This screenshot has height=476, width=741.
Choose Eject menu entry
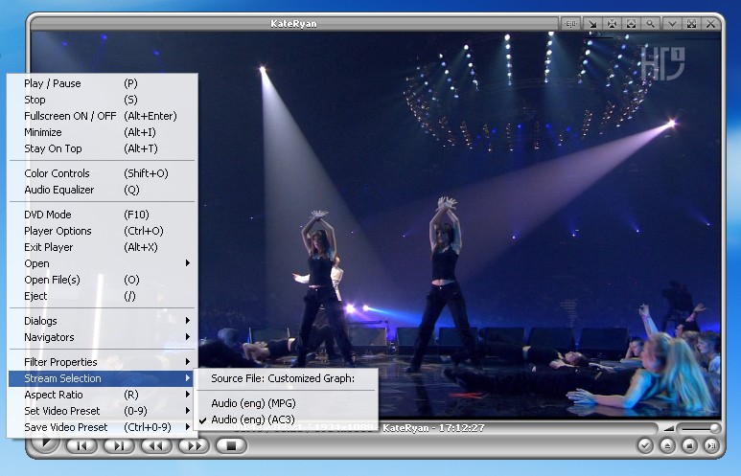pos(102,296)
